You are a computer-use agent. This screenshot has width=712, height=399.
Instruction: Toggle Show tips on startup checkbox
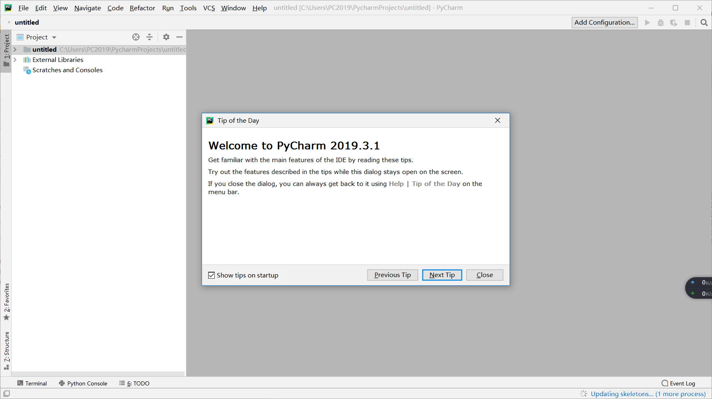click(211, 275)
